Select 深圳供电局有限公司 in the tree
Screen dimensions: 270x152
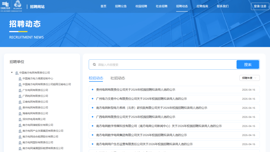(x=34, y=119)
